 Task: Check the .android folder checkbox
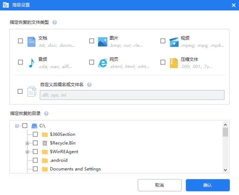(35, 160)
